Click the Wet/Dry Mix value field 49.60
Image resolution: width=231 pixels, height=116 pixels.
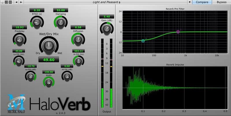pyautogui.click(x=49, y=60)
